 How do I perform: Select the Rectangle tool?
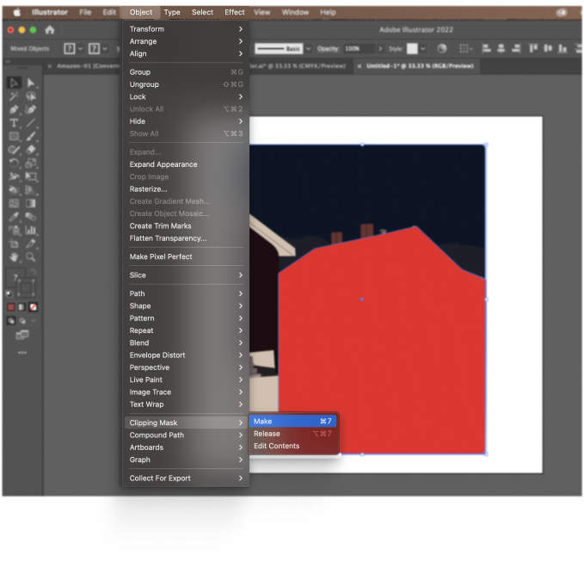14,137
